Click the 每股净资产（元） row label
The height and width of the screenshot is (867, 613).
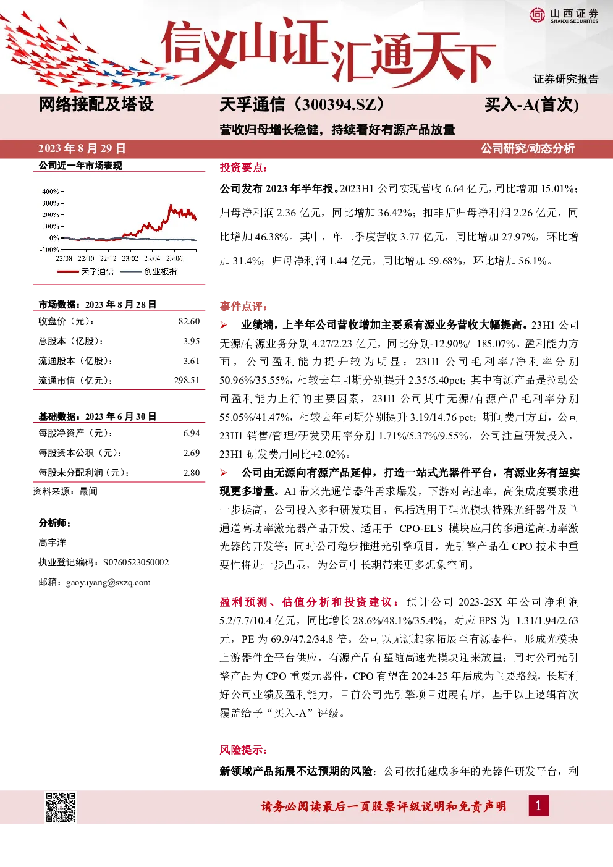75,433
